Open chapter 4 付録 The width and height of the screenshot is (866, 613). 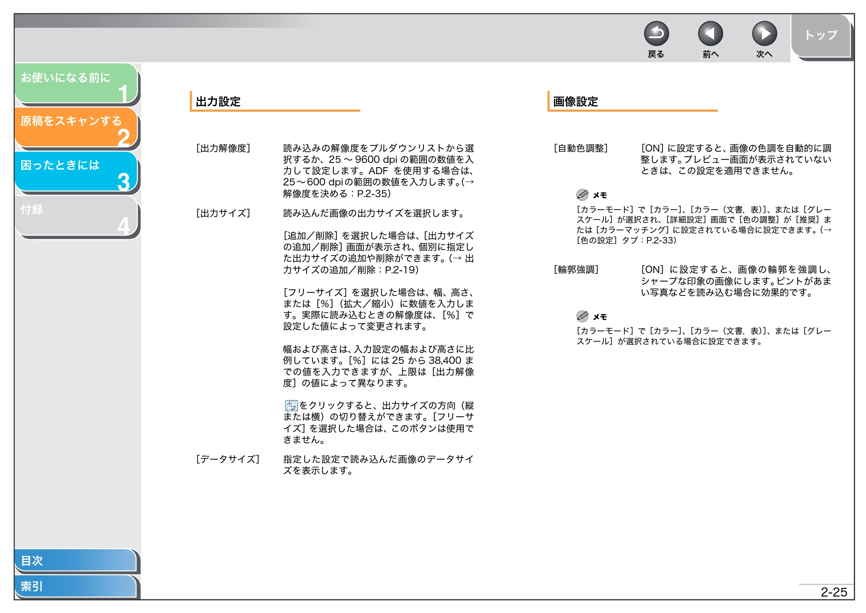click(x=76, y=216)
